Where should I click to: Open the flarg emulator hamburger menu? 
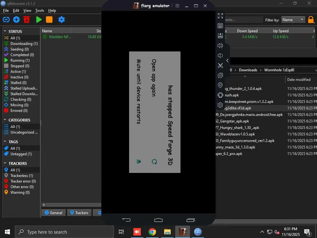177,6
